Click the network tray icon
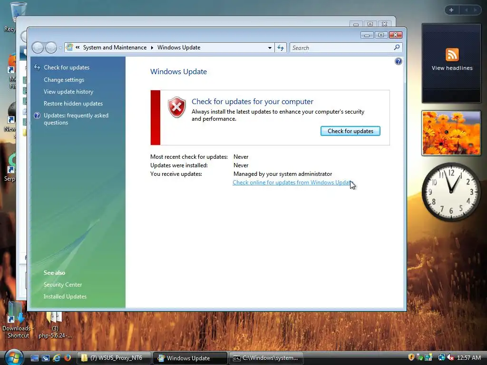 (x=441, y=357)
